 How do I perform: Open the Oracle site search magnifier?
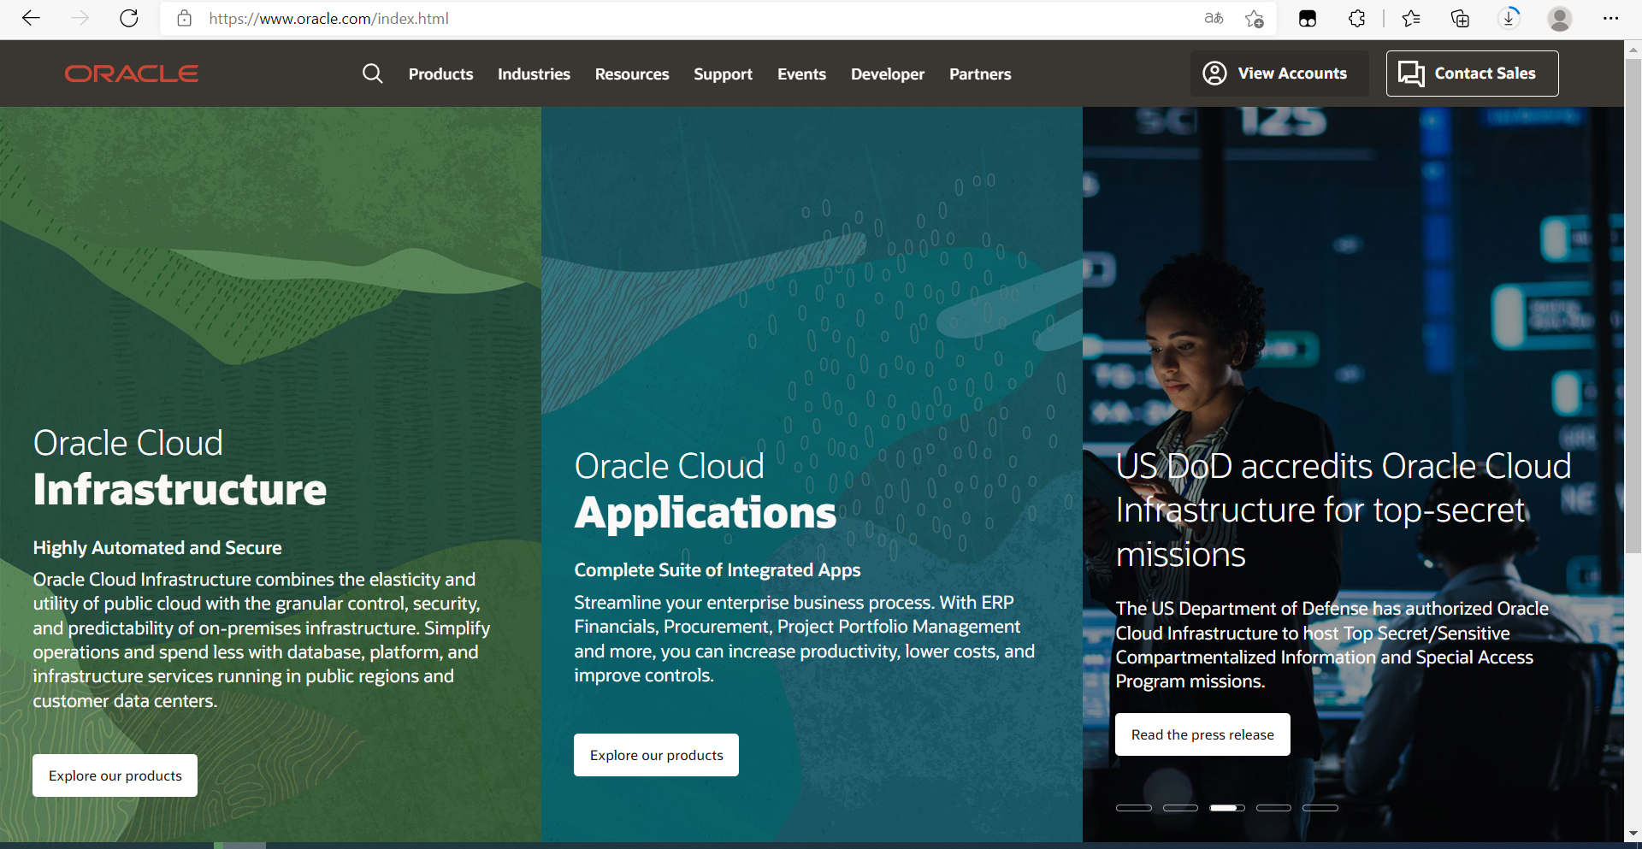coord(372,74)
